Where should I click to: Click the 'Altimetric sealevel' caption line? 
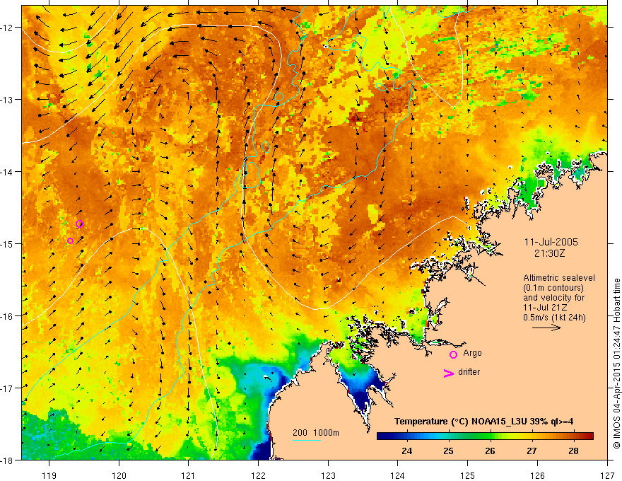[x=559, y=278]
